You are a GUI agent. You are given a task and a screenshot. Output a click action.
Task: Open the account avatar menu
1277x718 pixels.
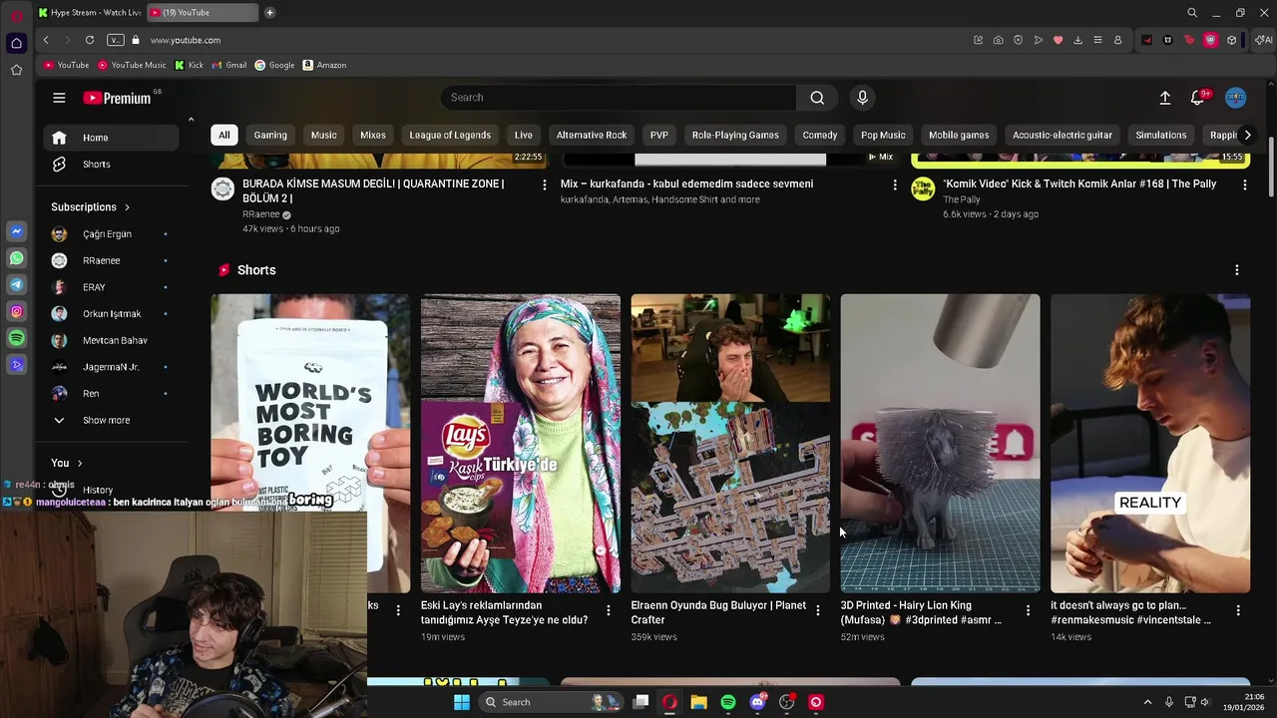point(1236,98)
